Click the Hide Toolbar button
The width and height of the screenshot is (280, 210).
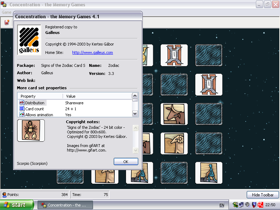(263, 195)
